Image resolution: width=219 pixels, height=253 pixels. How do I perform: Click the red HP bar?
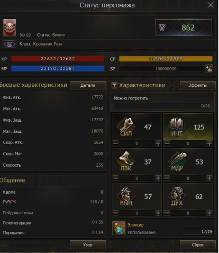coord(58,59)
